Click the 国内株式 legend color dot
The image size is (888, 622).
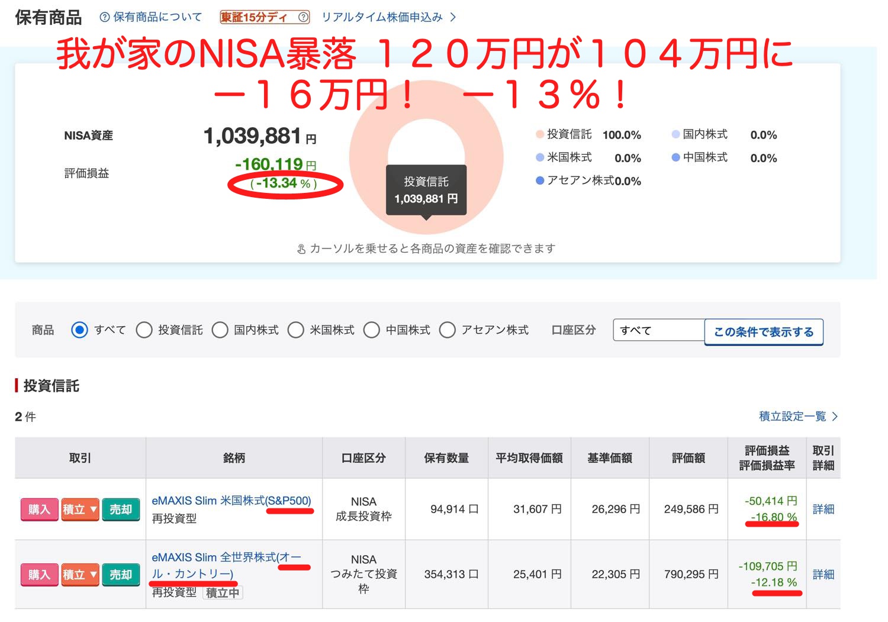click(x=675, y=134)
